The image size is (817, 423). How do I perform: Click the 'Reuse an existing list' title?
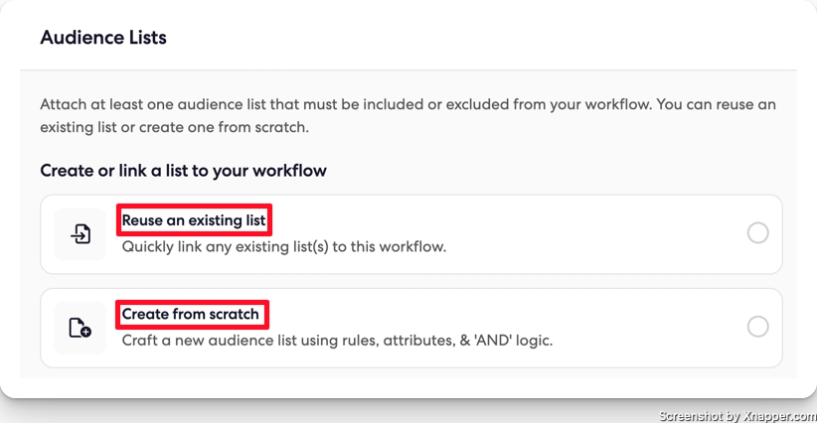point(194,220)
